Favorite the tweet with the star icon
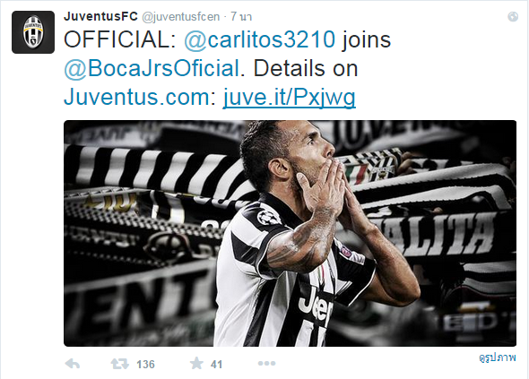The image size is (529, 379). (196, 364)
